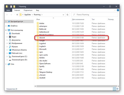Screen dimensions: 124x95
Task: Open Downloads in the navigation pane
Action: pyautogui.click(x=16, y=33)
